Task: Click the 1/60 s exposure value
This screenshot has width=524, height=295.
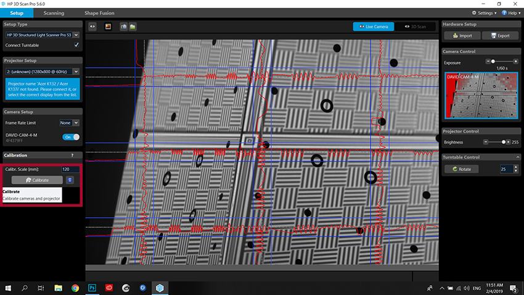Action: 502,69
